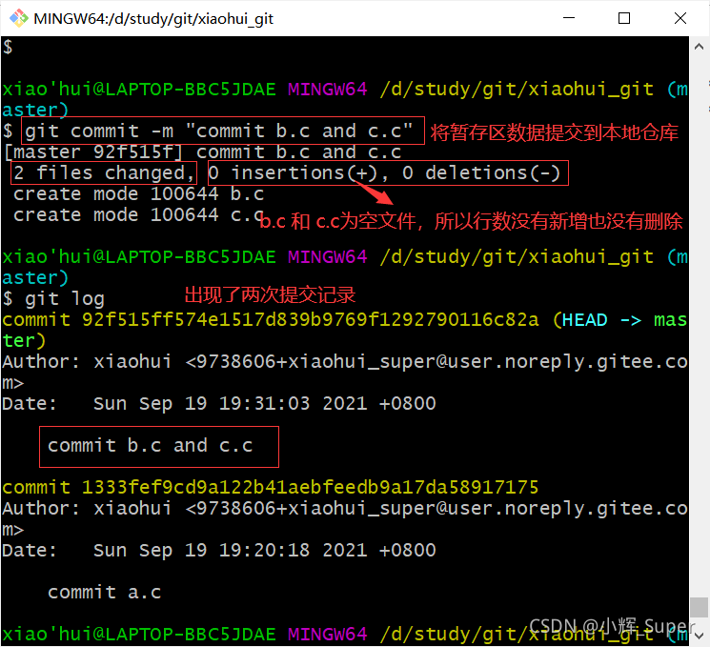Screen dimensions: 710x647
Task: Click the '[master 92f515f]' output line
Action: [x=202, y=152]
